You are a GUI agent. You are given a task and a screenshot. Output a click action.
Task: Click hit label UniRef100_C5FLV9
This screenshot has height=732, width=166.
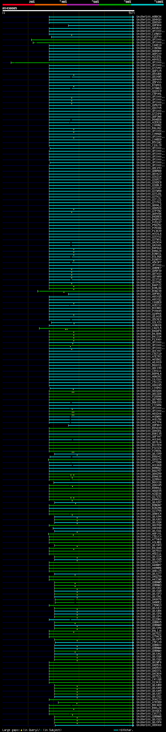[x=149, y=642]
